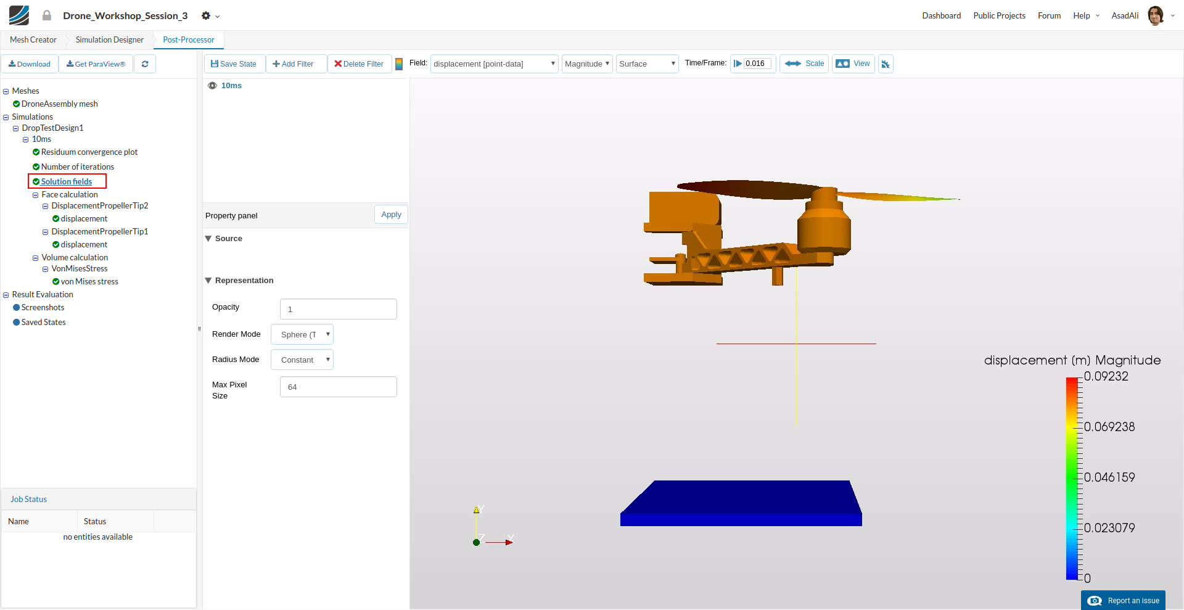Click the reset camera icon in toolbar
Screen dimensions: 1184x610
886,64
